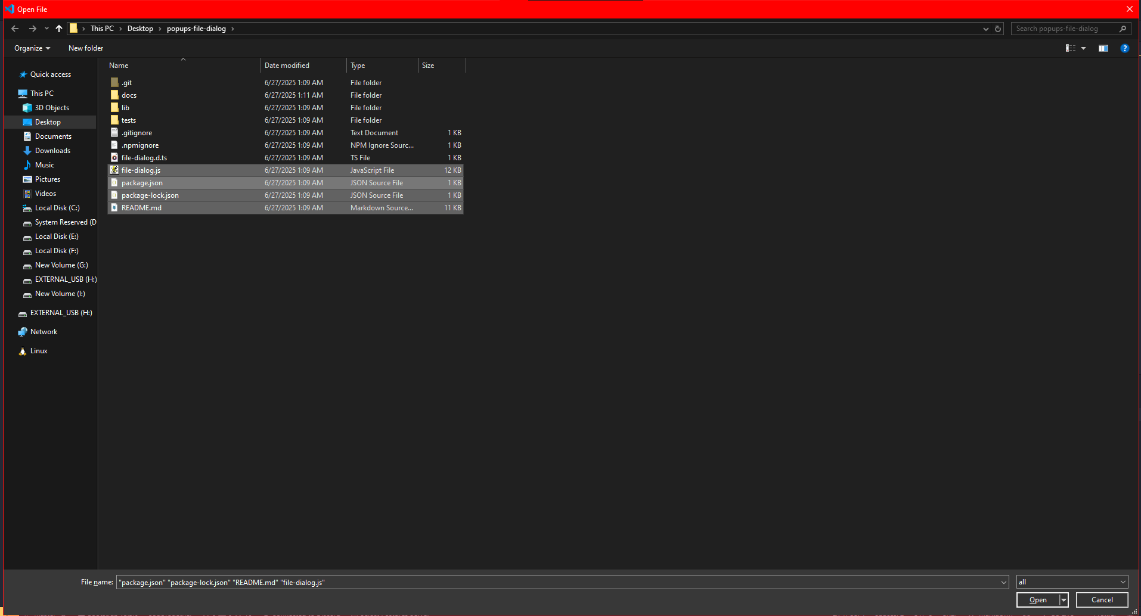The image size is (1141, 616).
Task: Change the view layout icon
Action: (1071, 48)
